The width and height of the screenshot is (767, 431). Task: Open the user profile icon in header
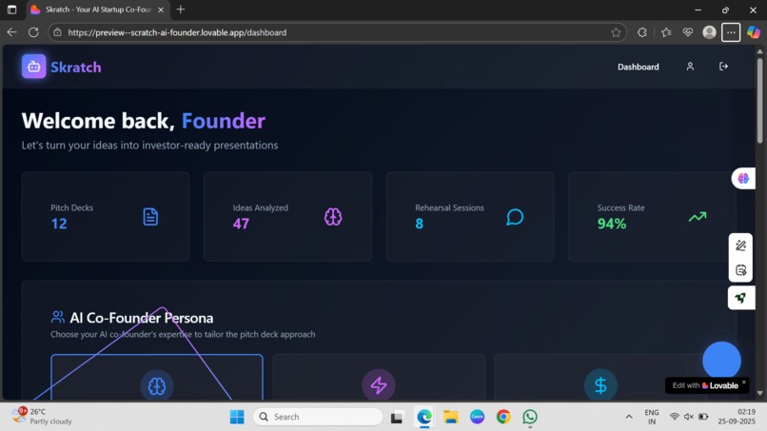pyautogui.click(x=690, y=67)
